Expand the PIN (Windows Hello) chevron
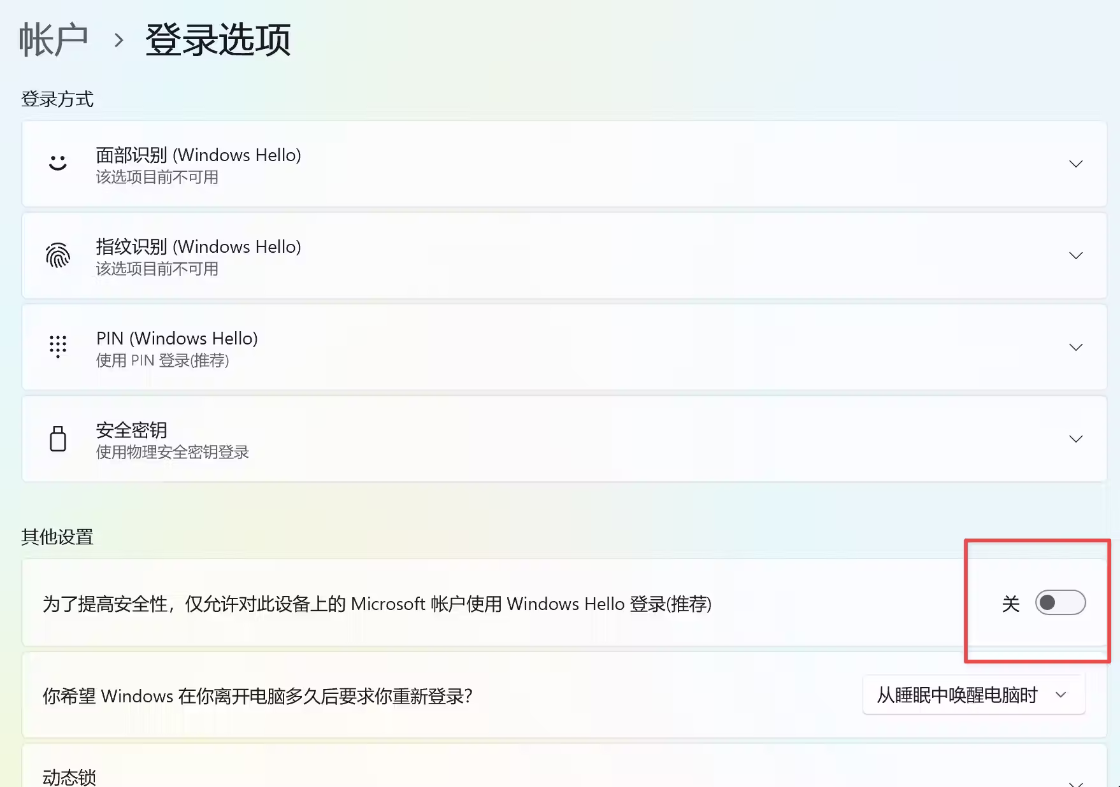Image resolution: width=1120 pixels, height=787 pixels. coord(1075,348)
